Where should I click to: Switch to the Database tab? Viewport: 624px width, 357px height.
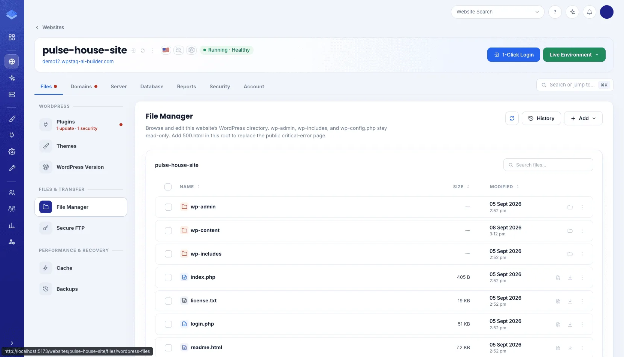(152, 86)
